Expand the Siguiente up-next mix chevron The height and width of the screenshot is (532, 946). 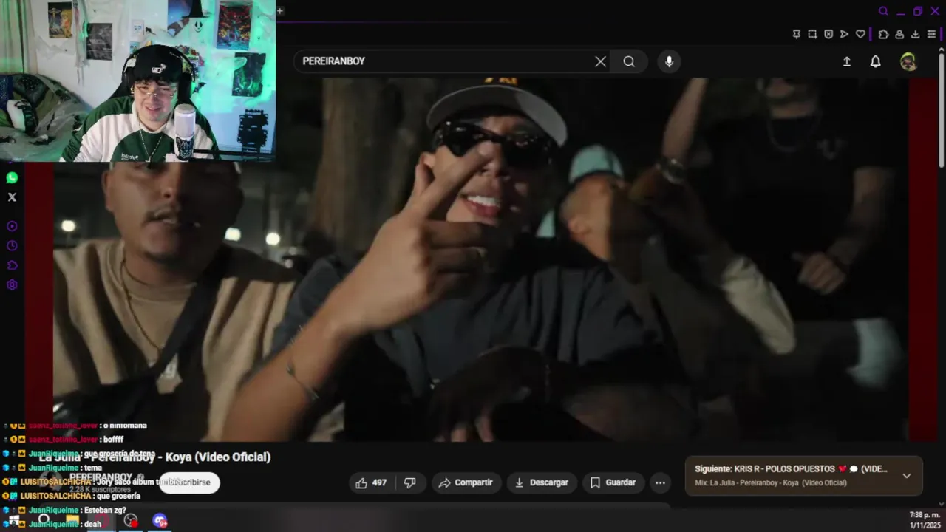click(x=907, y=476)
